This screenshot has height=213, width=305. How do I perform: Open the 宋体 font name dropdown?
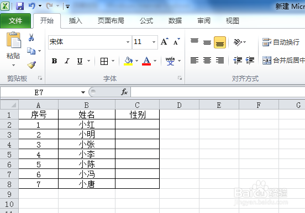click(128, 42)
